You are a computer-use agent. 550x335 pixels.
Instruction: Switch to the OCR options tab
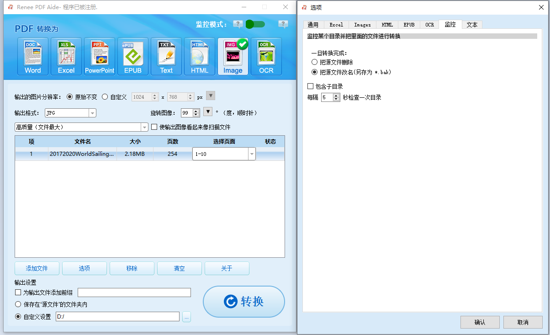tap(429, 25)
